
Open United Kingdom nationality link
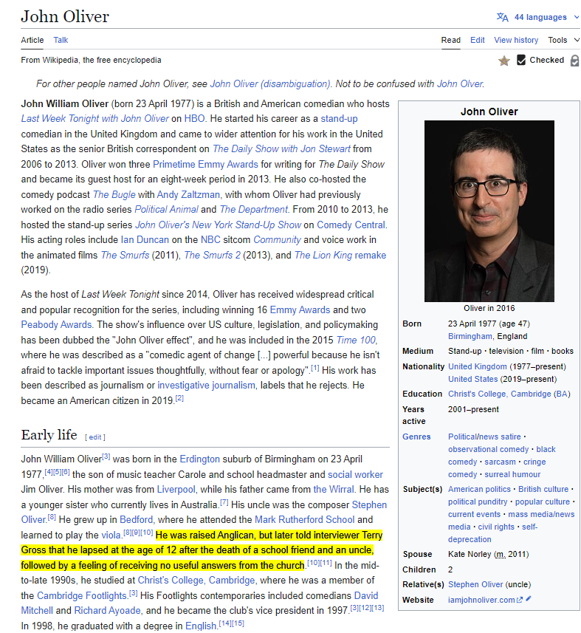[x=478, y=366]
